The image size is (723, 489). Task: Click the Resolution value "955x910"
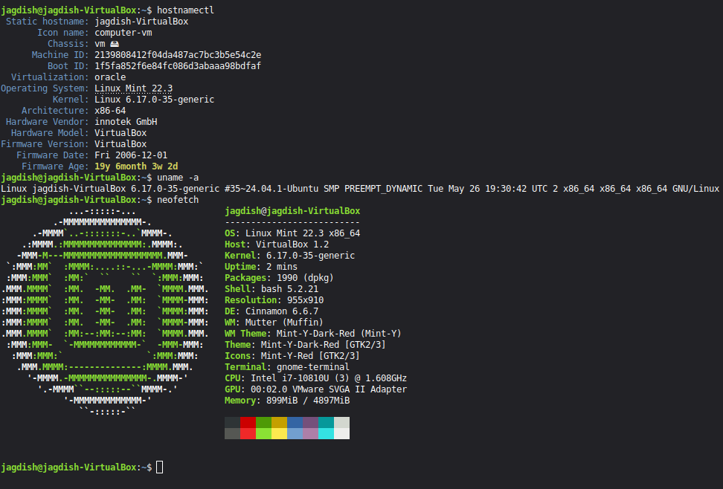(x=305, y=300)
